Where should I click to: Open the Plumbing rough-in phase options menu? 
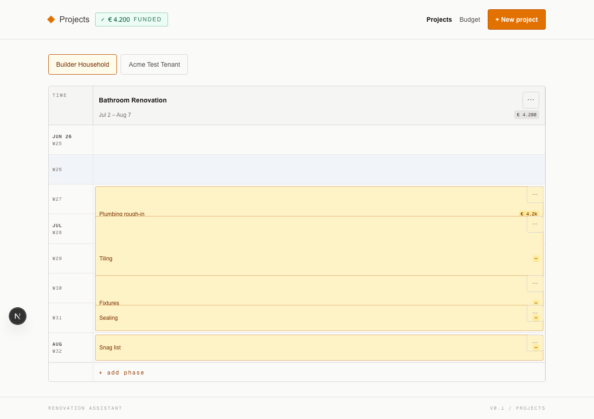(535, 195)
